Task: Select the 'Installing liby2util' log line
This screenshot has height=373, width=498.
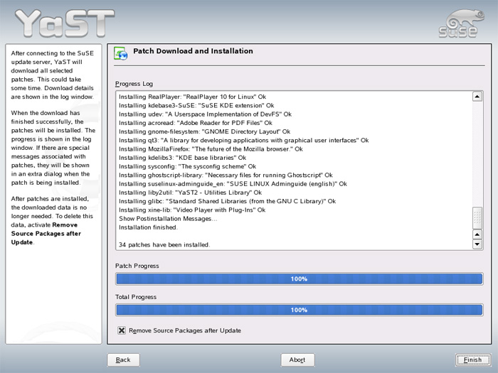Action: pyautogui.click(x=190, y=193)
